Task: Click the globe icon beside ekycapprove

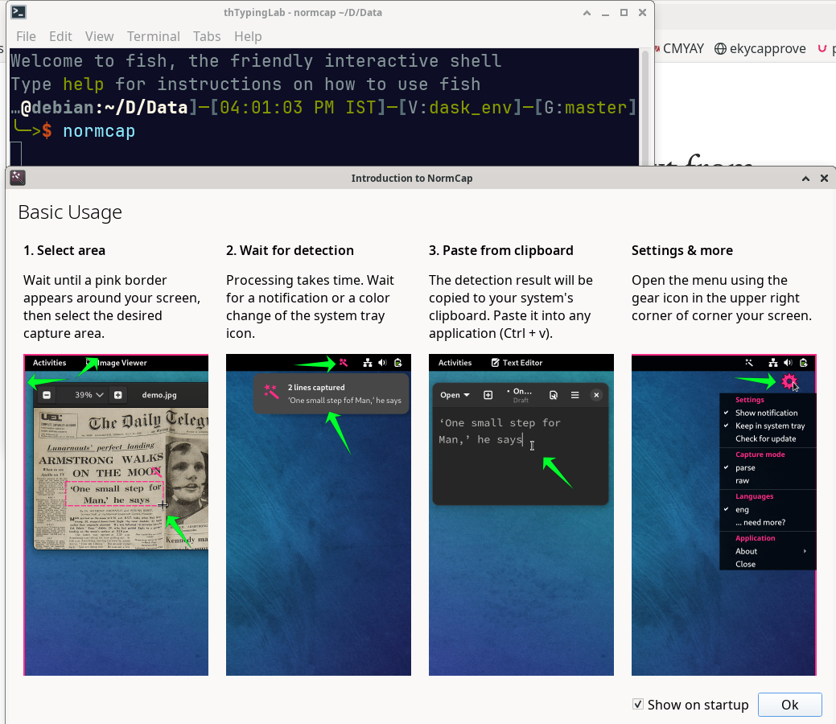Action: 720,48
